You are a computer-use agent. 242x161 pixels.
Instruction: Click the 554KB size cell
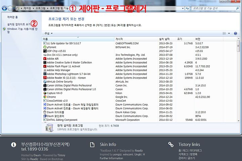[x=189, y=120]
